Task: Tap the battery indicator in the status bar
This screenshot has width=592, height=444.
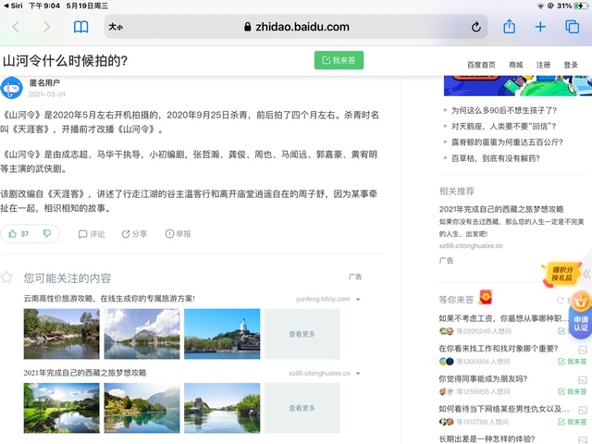Action: pyautogui.click(x=579, y=6)
